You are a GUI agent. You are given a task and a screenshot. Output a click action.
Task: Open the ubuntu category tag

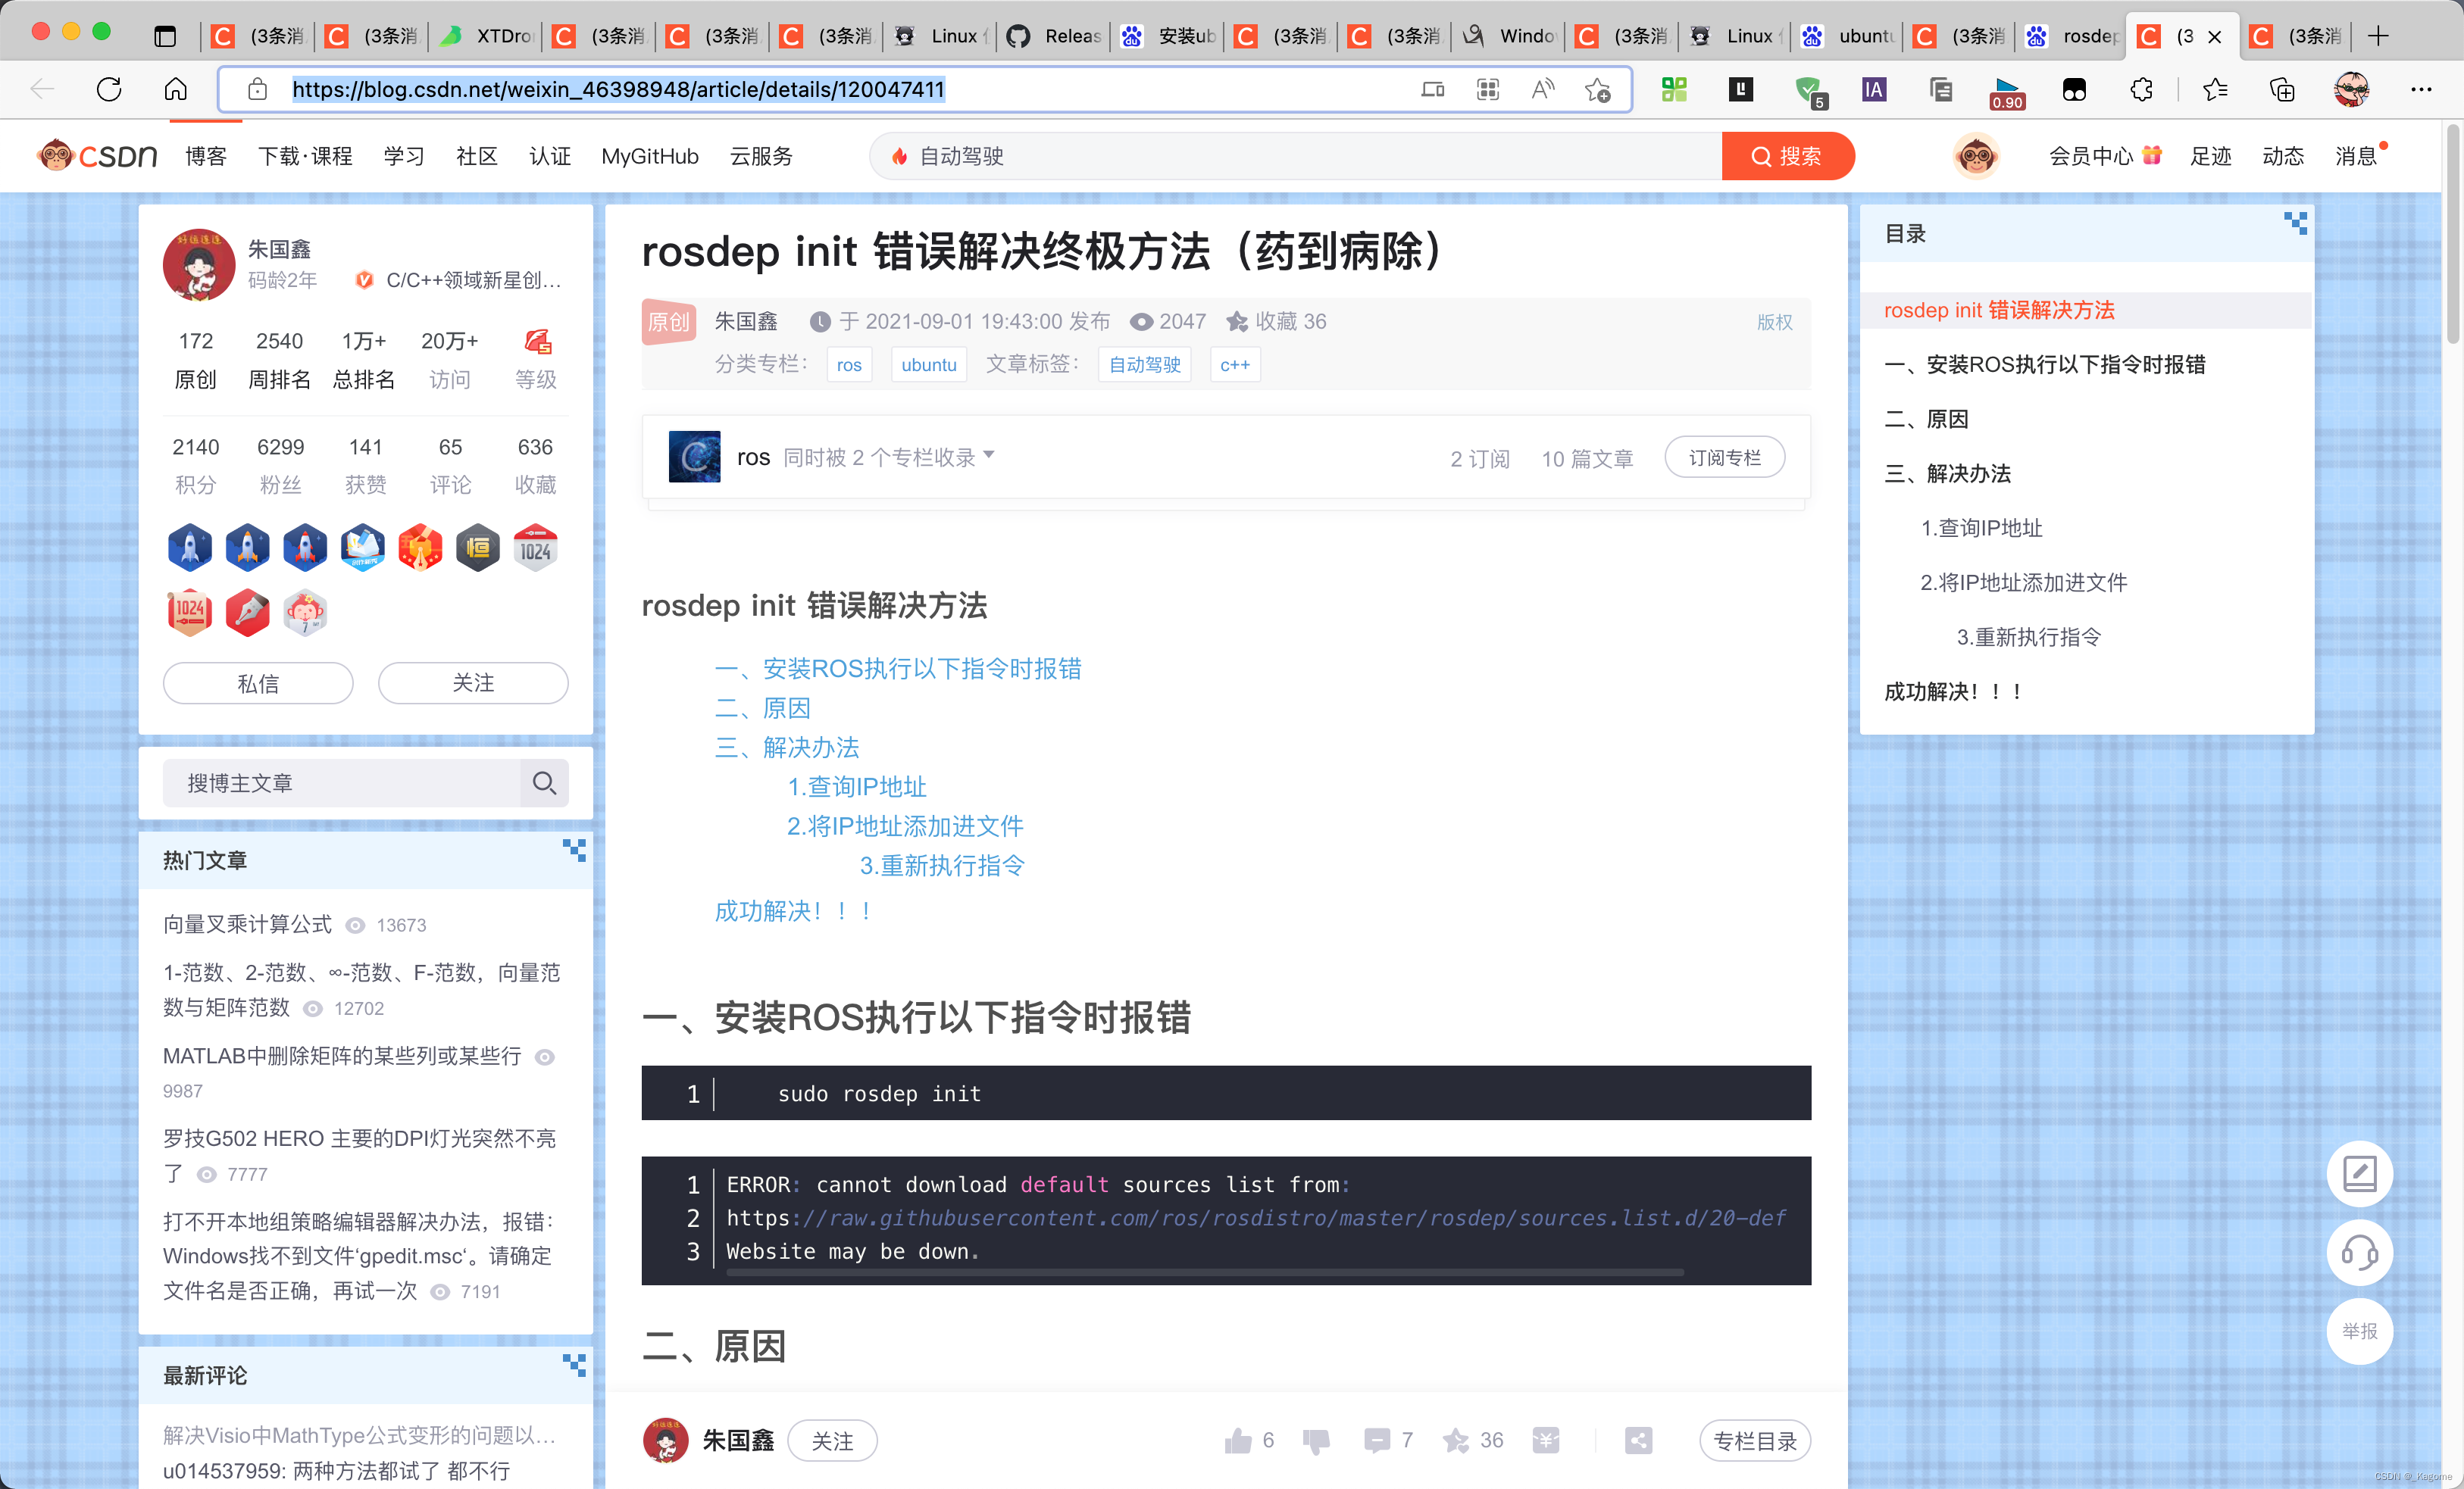point(929,365)
